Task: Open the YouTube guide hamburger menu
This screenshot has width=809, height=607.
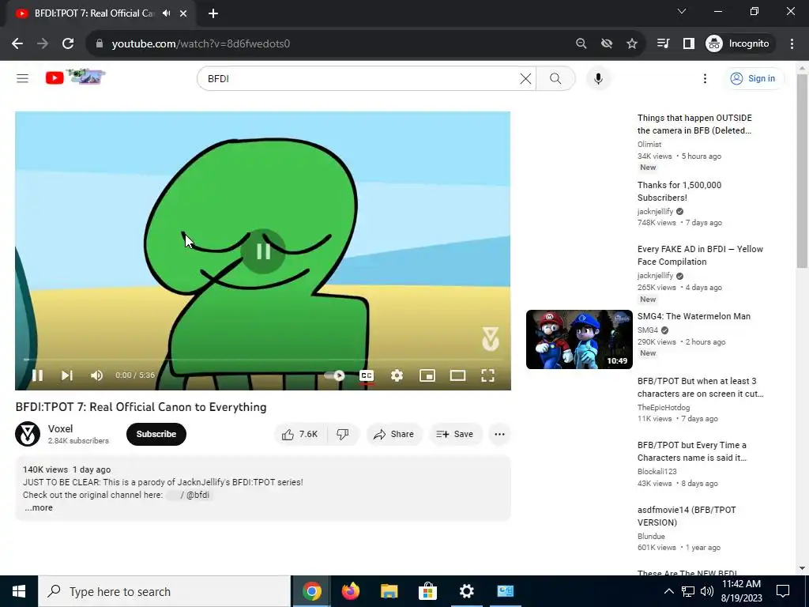Action: pos(22,78)
